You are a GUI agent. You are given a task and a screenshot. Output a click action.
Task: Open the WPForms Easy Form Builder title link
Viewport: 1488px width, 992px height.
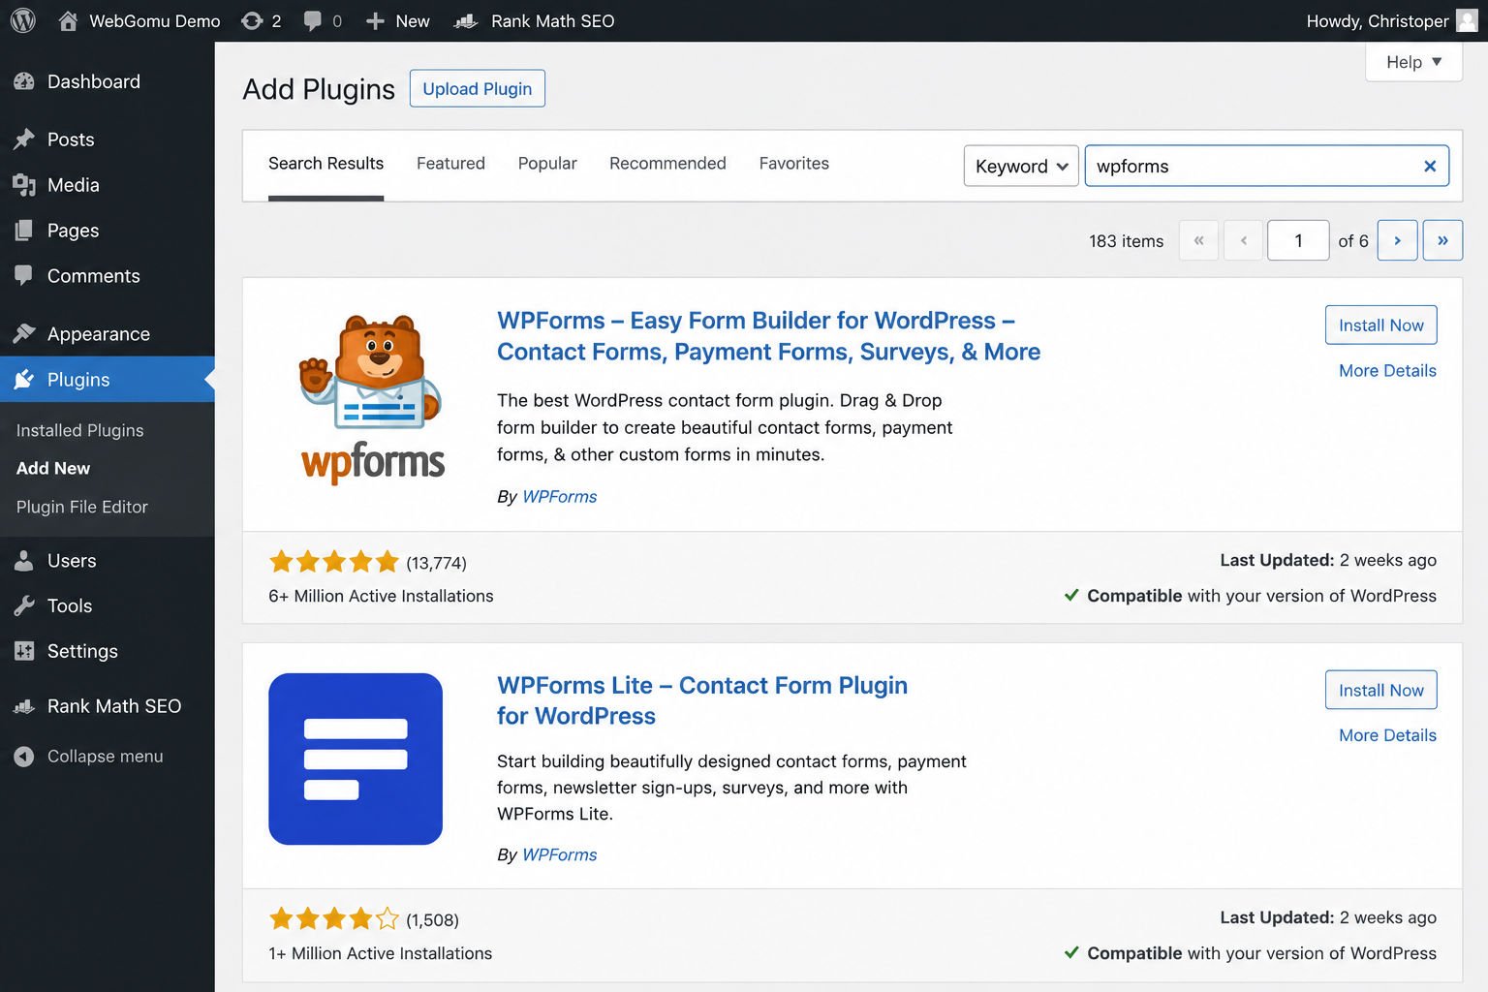pyautogui.click(x=768, y=336)
